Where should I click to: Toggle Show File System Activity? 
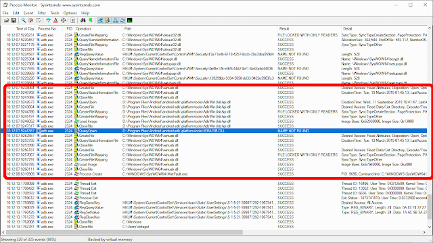tap(108, 20)
